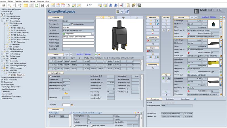Click the blue info icon in toolbar
227x128 pixels.
(116, 5)
